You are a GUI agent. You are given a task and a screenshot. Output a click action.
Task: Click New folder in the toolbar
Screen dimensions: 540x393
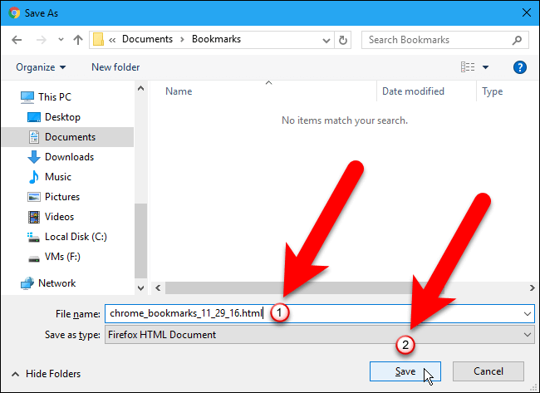[115, 67]
